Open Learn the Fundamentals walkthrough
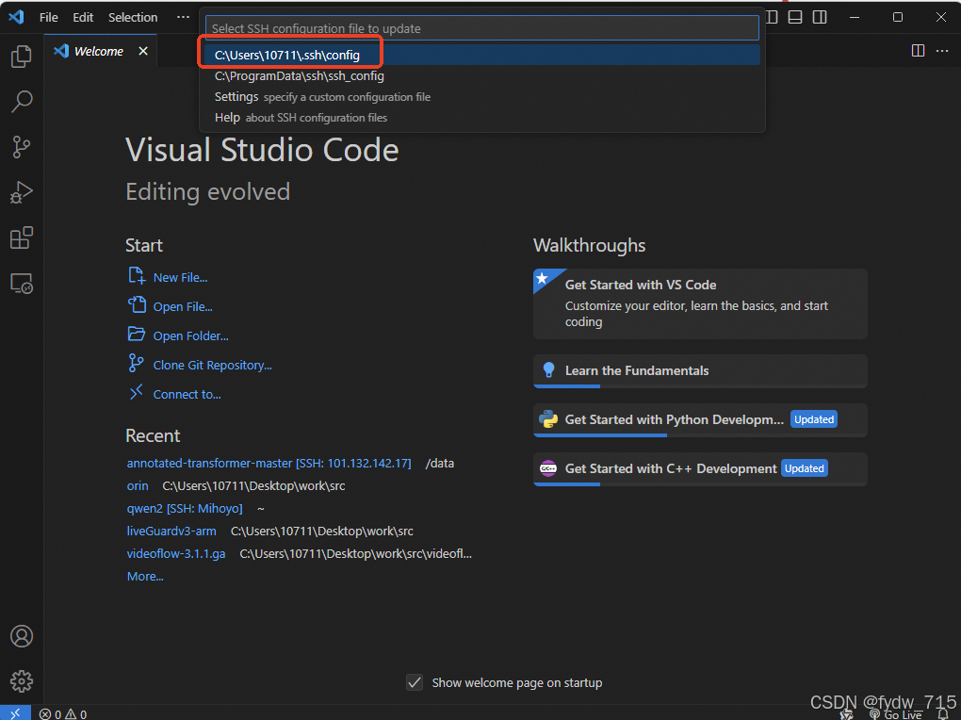Viewport: 961px width, 720px height. pyautogui.click(x=701, y=370)
